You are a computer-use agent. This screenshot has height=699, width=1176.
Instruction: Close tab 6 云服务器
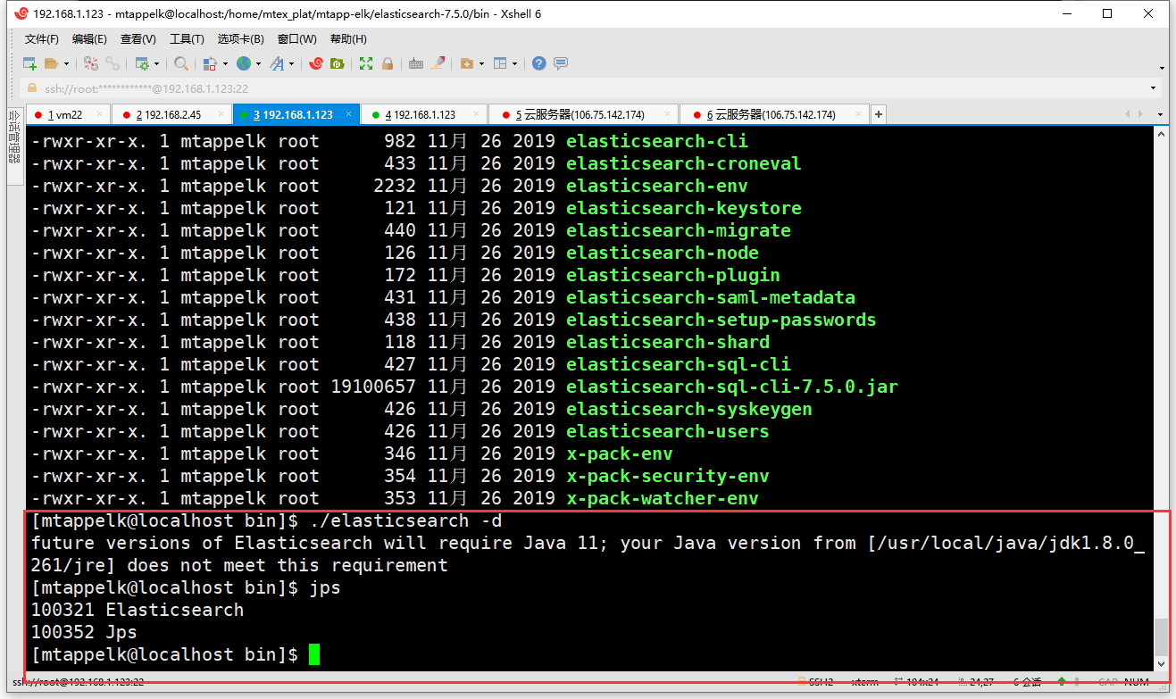pyautogui.click(x=859, y=114)
